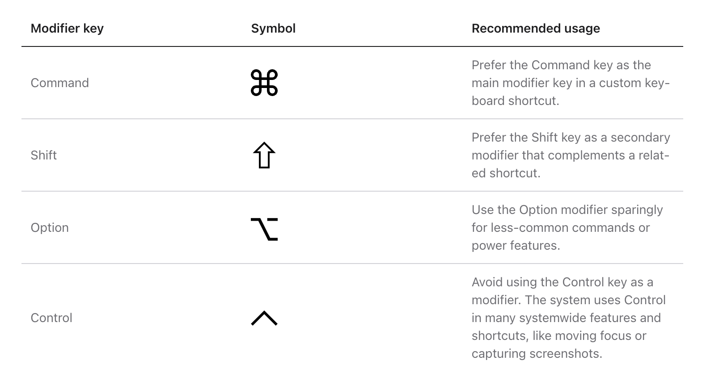Click the Shift up-arrow symbol
702x377 pixels.
click(x=264, y=155)
